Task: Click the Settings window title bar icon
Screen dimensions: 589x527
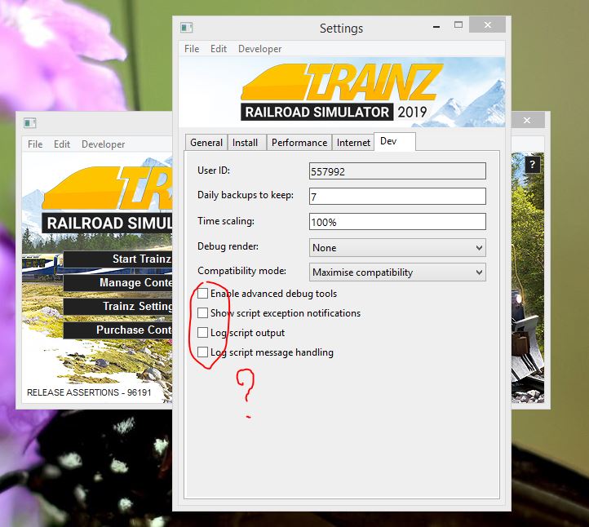Action: tap(187, 28)
